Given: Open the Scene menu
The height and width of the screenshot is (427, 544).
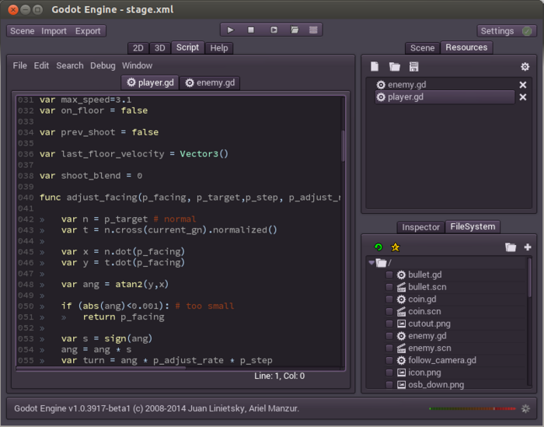Looking at the screenshot, I should 23,31.
